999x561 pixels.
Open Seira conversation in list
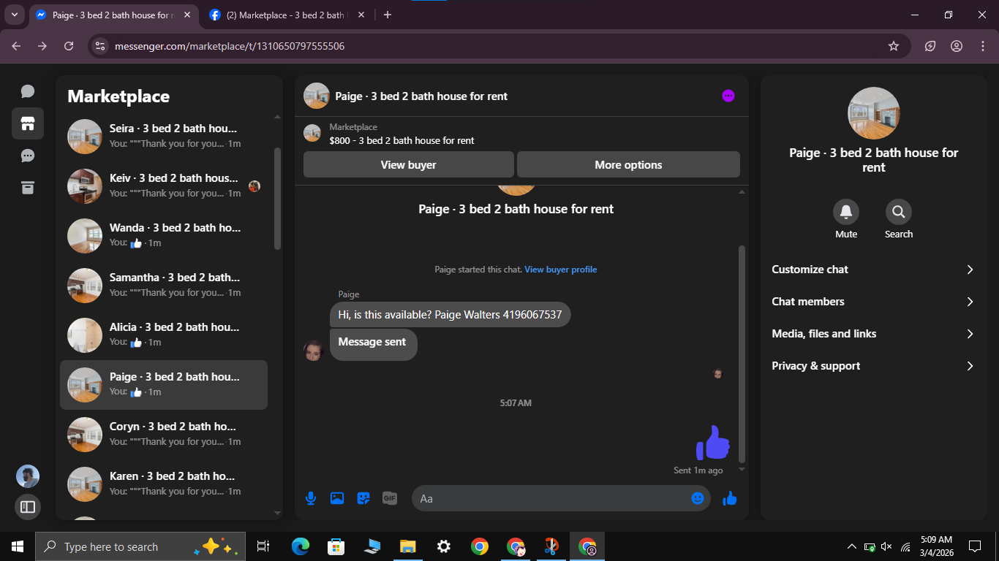click(x=164, y=136)
